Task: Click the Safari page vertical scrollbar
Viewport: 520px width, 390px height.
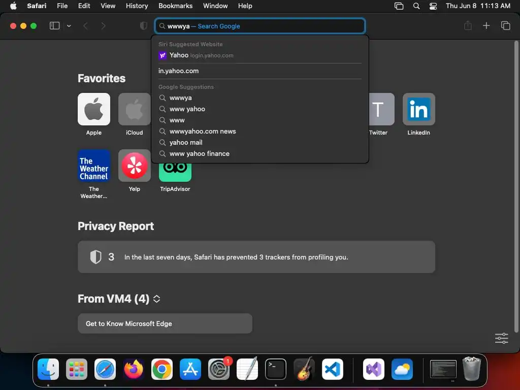Action: click(x=516, y=186)
